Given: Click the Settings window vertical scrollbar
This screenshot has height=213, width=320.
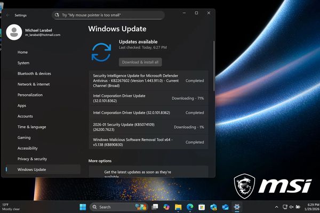Looking at the screenshot, I should (214, 65).
